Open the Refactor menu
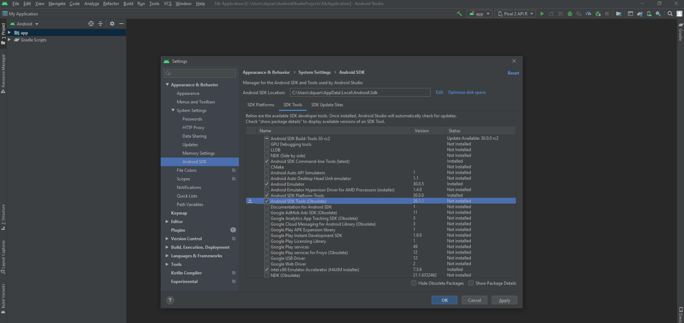This screenshot has width=684, height=323. pos(111,3)
